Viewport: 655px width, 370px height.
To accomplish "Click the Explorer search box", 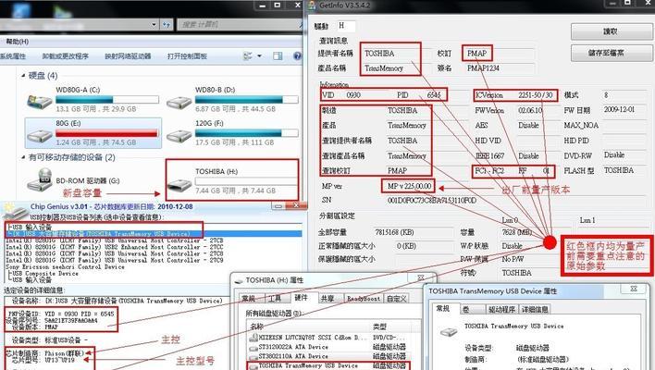I will (x=240, y=25).
